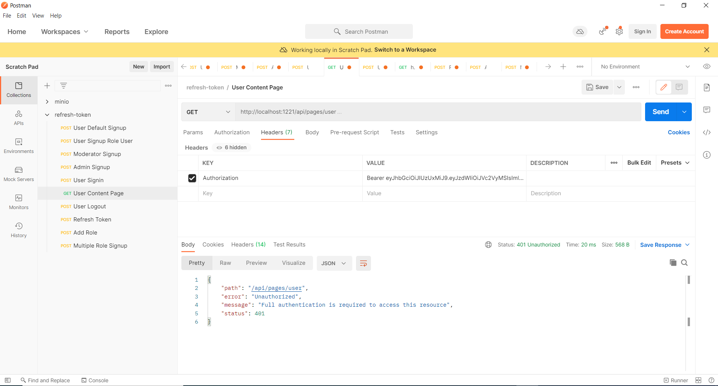Click the environment quick look eye icon
Screen dimensions: 718x386
[706, 67]
